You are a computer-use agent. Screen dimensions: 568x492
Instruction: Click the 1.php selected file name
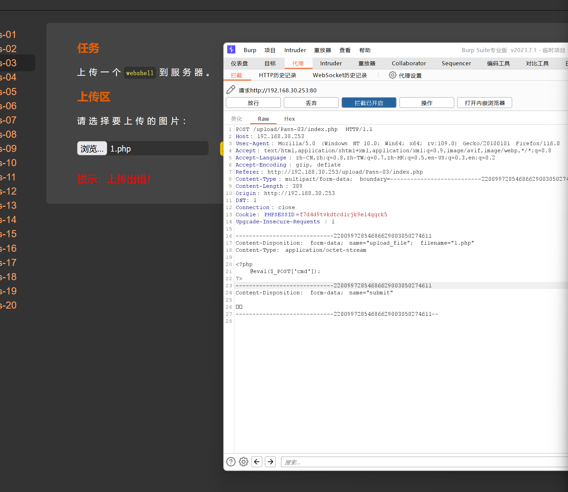(x=121, y=149)
